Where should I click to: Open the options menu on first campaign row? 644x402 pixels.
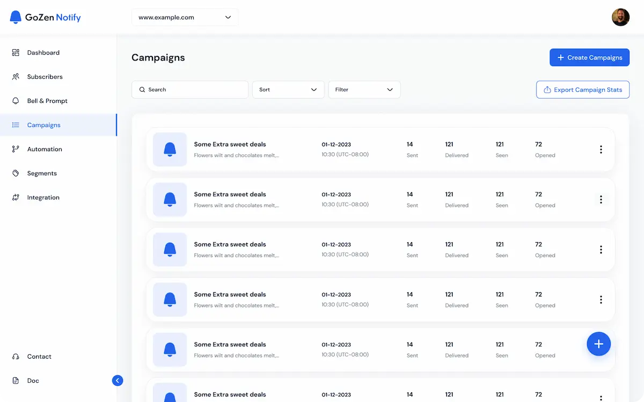(x=601, y=150)
